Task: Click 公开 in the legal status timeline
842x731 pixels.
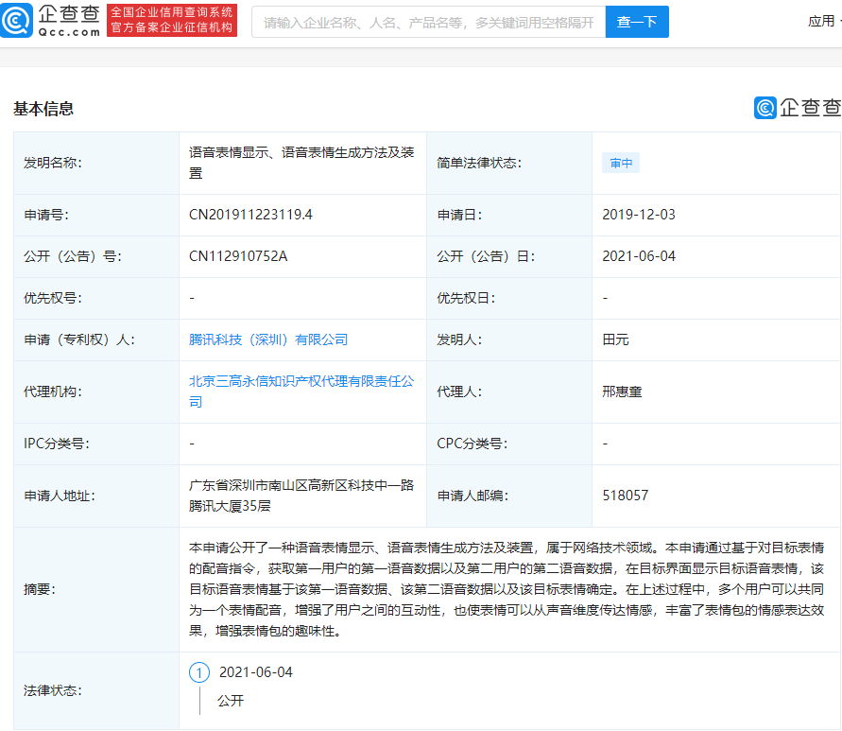Action: (x=229, y=702)
